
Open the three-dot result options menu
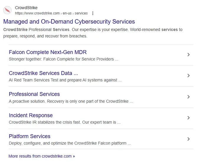(93, 13)
